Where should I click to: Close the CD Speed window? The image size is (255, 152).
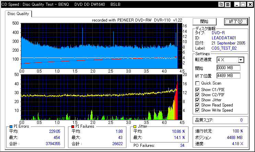point(250,4)
